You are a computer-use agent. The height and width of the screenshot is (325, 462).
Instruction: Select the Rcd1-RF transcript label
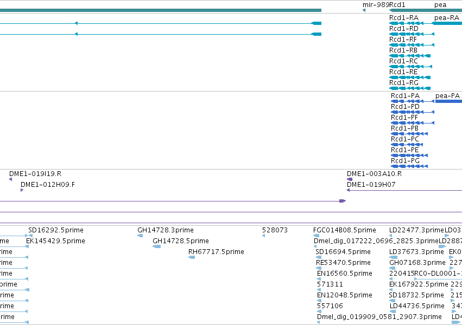pyautogui.click(x=403, y=40)
